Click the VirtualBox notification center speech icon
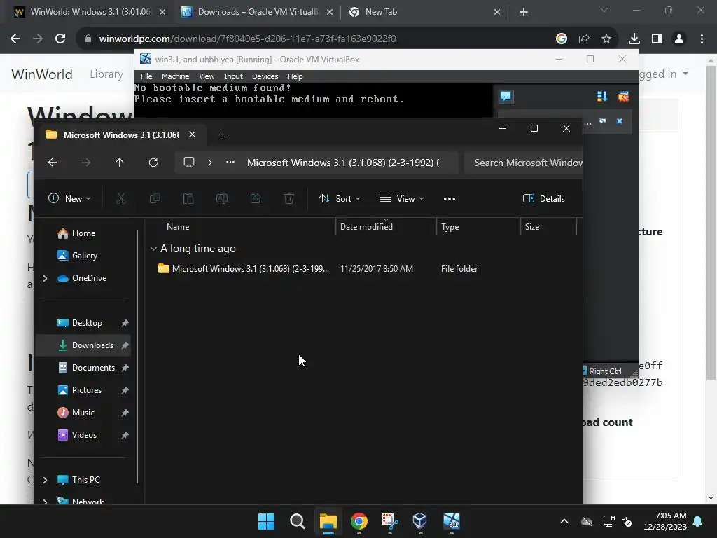Viewport: 717px width, 538px height. click(x=506, y=96)
